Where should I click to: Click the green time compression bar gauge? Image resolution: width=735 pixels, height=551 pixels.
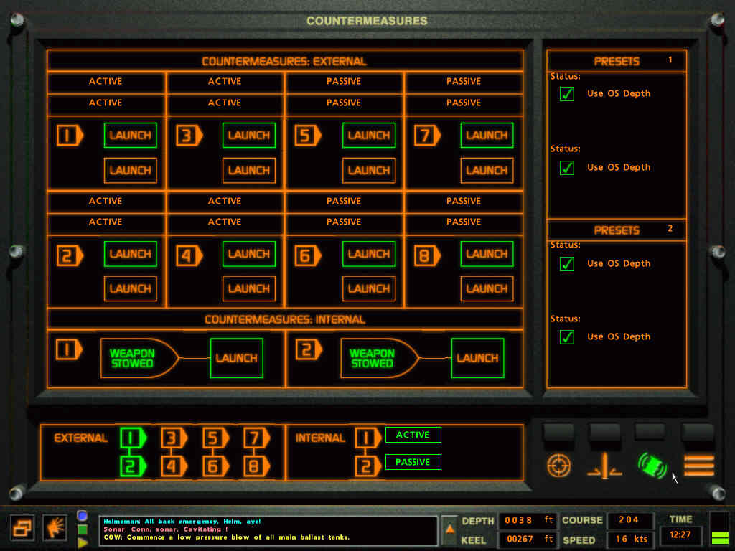click(720, 529)
